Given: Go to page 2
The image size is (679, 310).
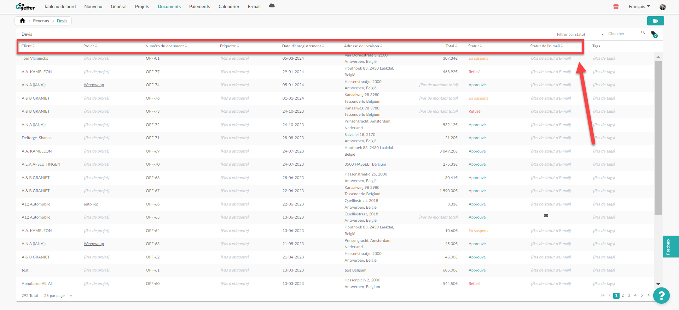Looking at the screenshot, I should coord(623,296).
